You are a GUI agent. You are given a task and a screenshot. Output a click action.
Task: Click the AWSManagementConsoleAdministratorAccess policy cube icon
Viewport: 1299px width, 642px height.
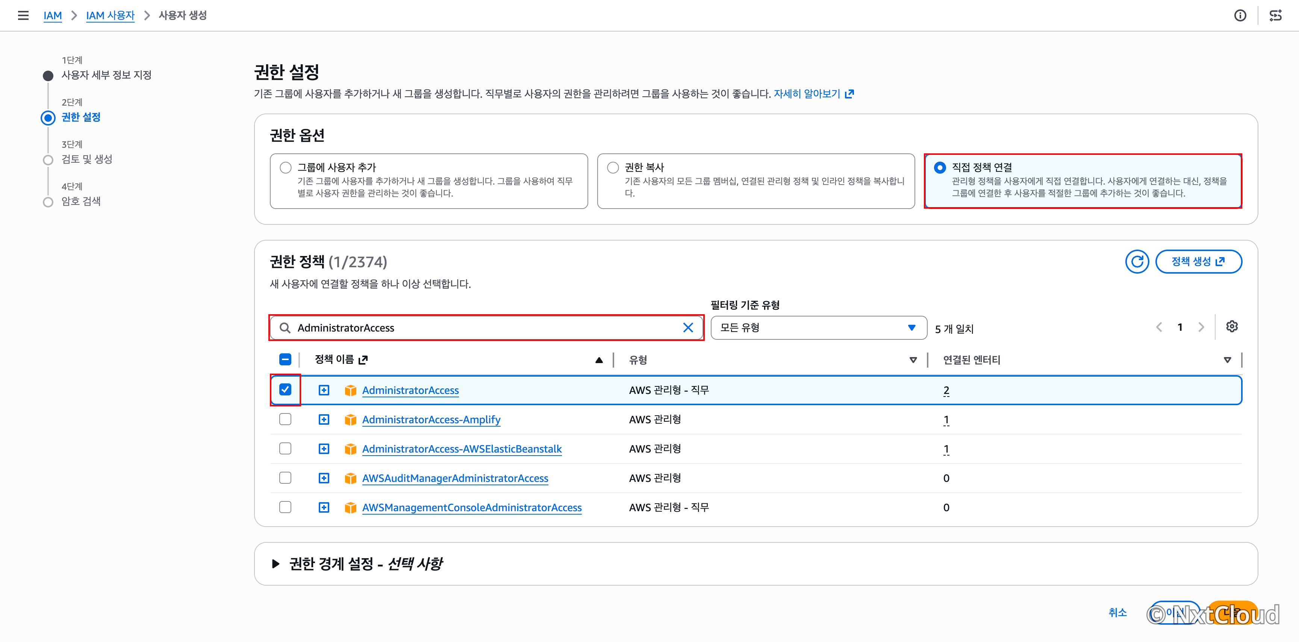pyautogui.click(x=350, y=507)
